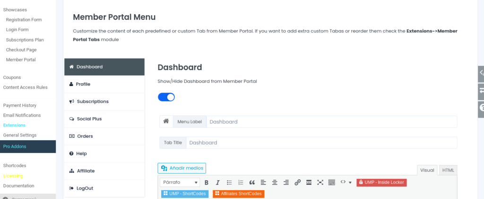Open Documentation in sidebar
Screen dimensions: 484x199
[x=18, y=186]
